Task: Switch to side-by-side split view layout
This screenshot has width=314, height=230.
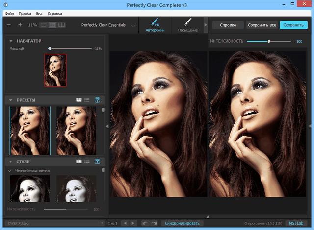Action: pyautogui.click(x=52, y=24)
